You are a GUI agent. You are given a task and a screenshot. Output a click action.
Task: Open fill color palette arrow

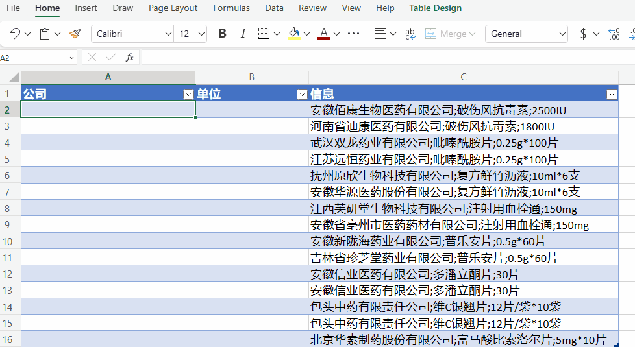(x=307, y=34)
